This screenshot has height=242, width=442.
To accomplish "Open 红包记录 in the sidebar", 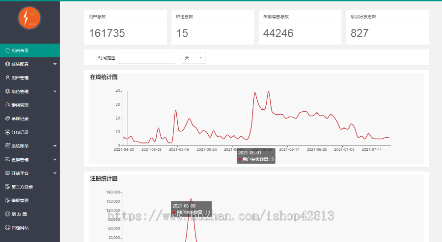I will click(x=30, y=132).
